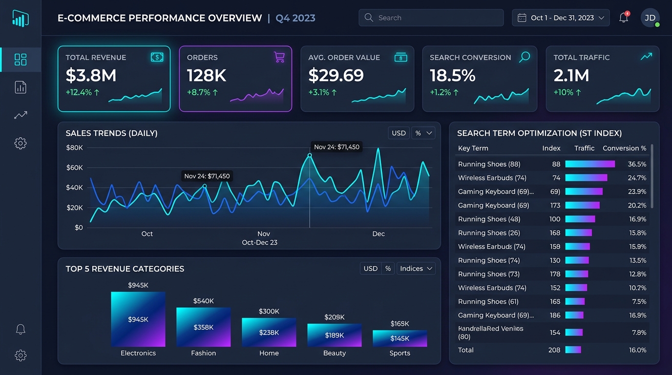Click the cart icon on Orders card
Viewport: 672px width, 375px height.
(279, 57)
